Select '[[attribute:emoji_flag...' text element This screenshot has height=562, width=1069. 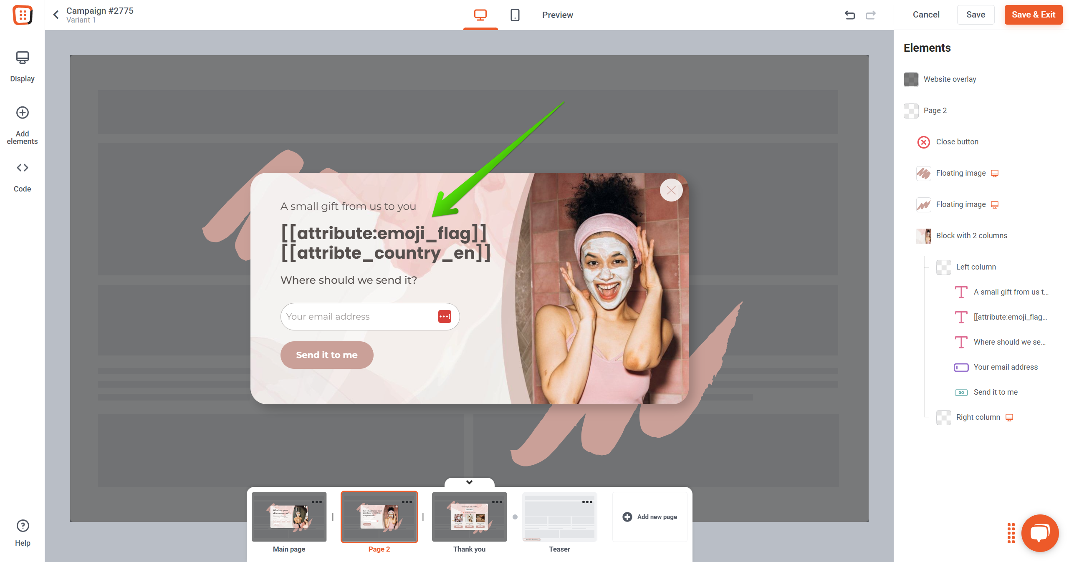[x=1001, y=317]
